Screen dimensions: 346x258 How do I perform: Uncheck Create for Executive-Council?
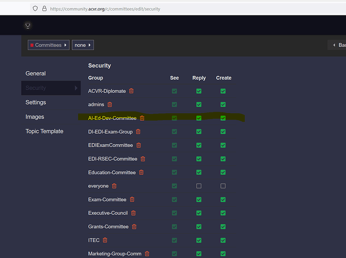223,213
